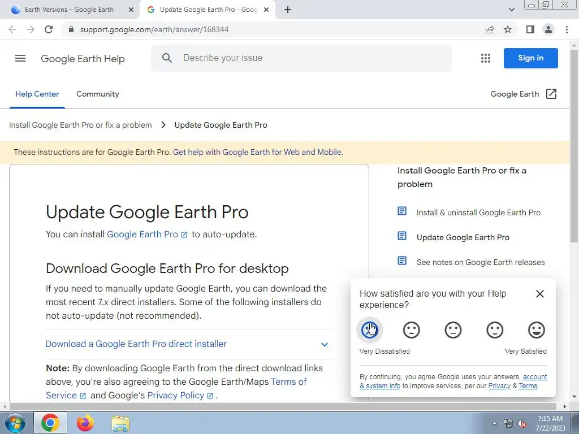The height and width of the screenshot is (434, 579).
Task: Switch to the Community tab
Action: (97, 94)
